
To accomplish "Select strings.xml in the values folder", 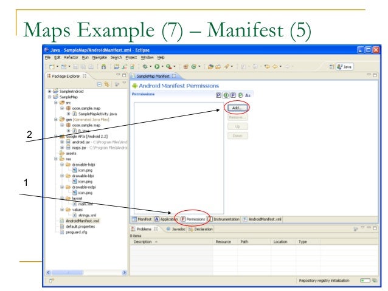I will [87, 215].
